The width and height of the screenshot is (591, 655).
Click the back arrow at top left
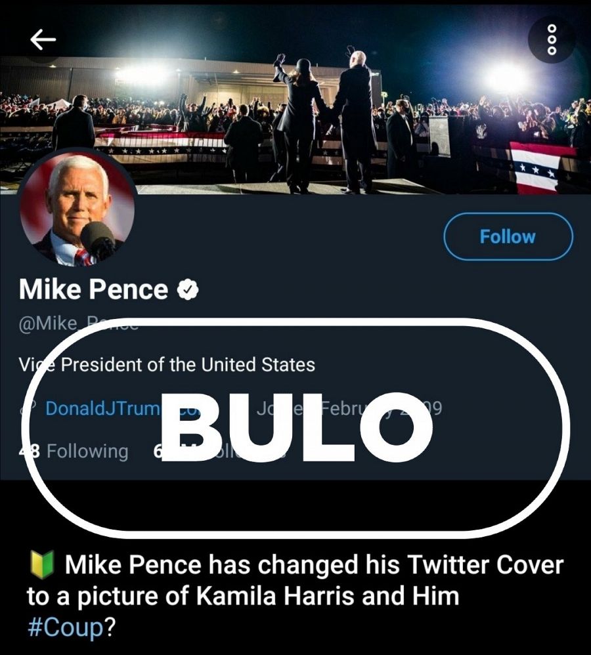42,38
